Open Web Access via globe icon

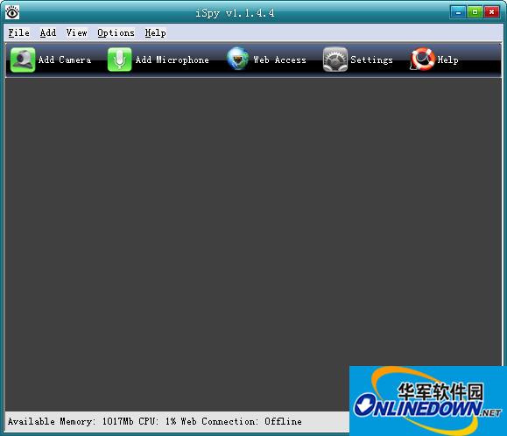coord(238,60)
